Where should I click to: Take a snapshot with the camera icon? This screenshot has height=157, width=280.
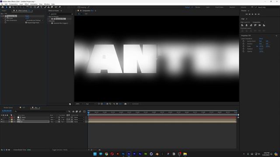coord(126,104)
